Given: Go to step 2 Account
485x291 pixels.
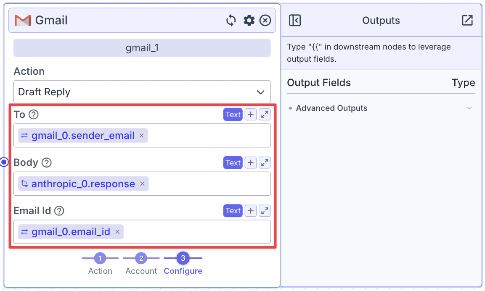Looking at the screenshot, I should point(141,258).
